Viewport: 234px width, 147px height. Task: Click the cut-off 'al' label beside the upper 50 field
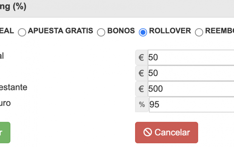coord(2,56)
